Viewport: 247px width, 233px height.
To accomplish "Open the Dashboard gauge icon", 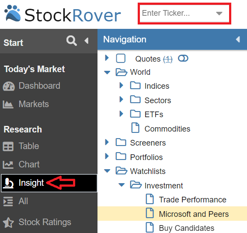I will (9, 86).
